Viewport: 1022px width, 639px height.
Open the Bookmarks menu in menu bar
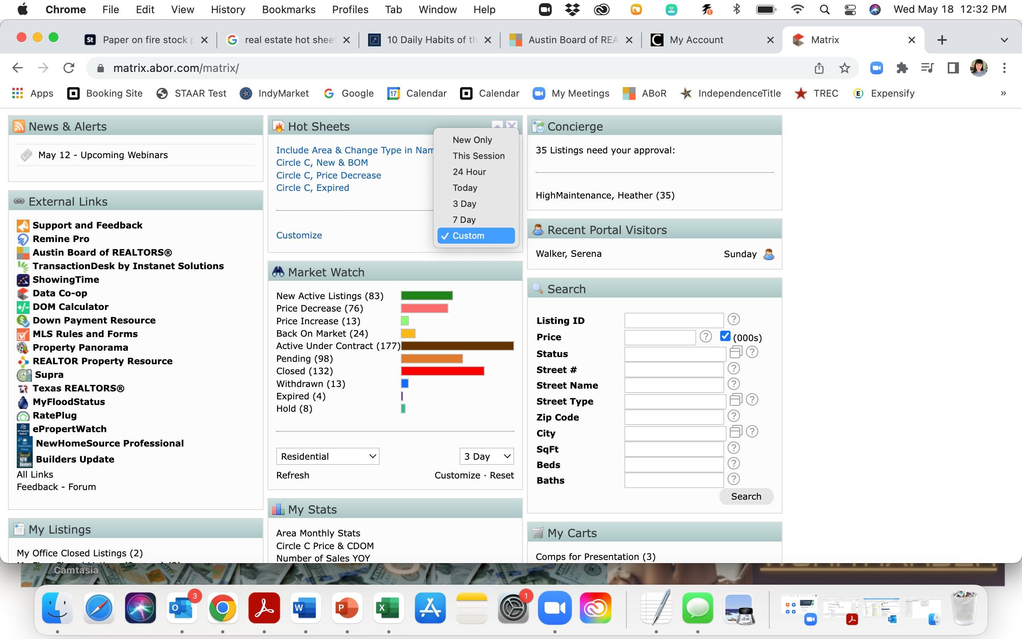click(x=289, y=9)
